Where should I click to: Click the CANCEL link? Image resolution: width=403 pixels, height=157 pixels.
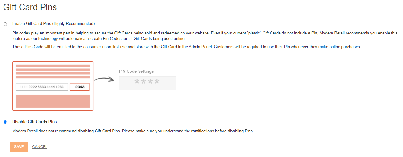click(x=40, y=147)
